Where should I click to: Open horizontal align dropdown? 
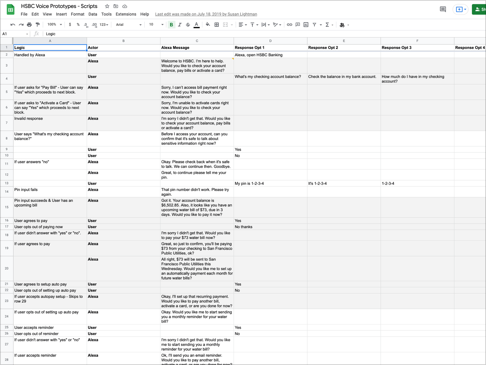coord(243,25)
